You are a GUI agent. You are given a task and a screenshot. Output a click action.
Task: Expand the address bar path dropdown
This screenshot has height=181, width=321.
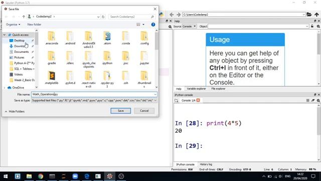pyautogui.click(x=98, y=17)
